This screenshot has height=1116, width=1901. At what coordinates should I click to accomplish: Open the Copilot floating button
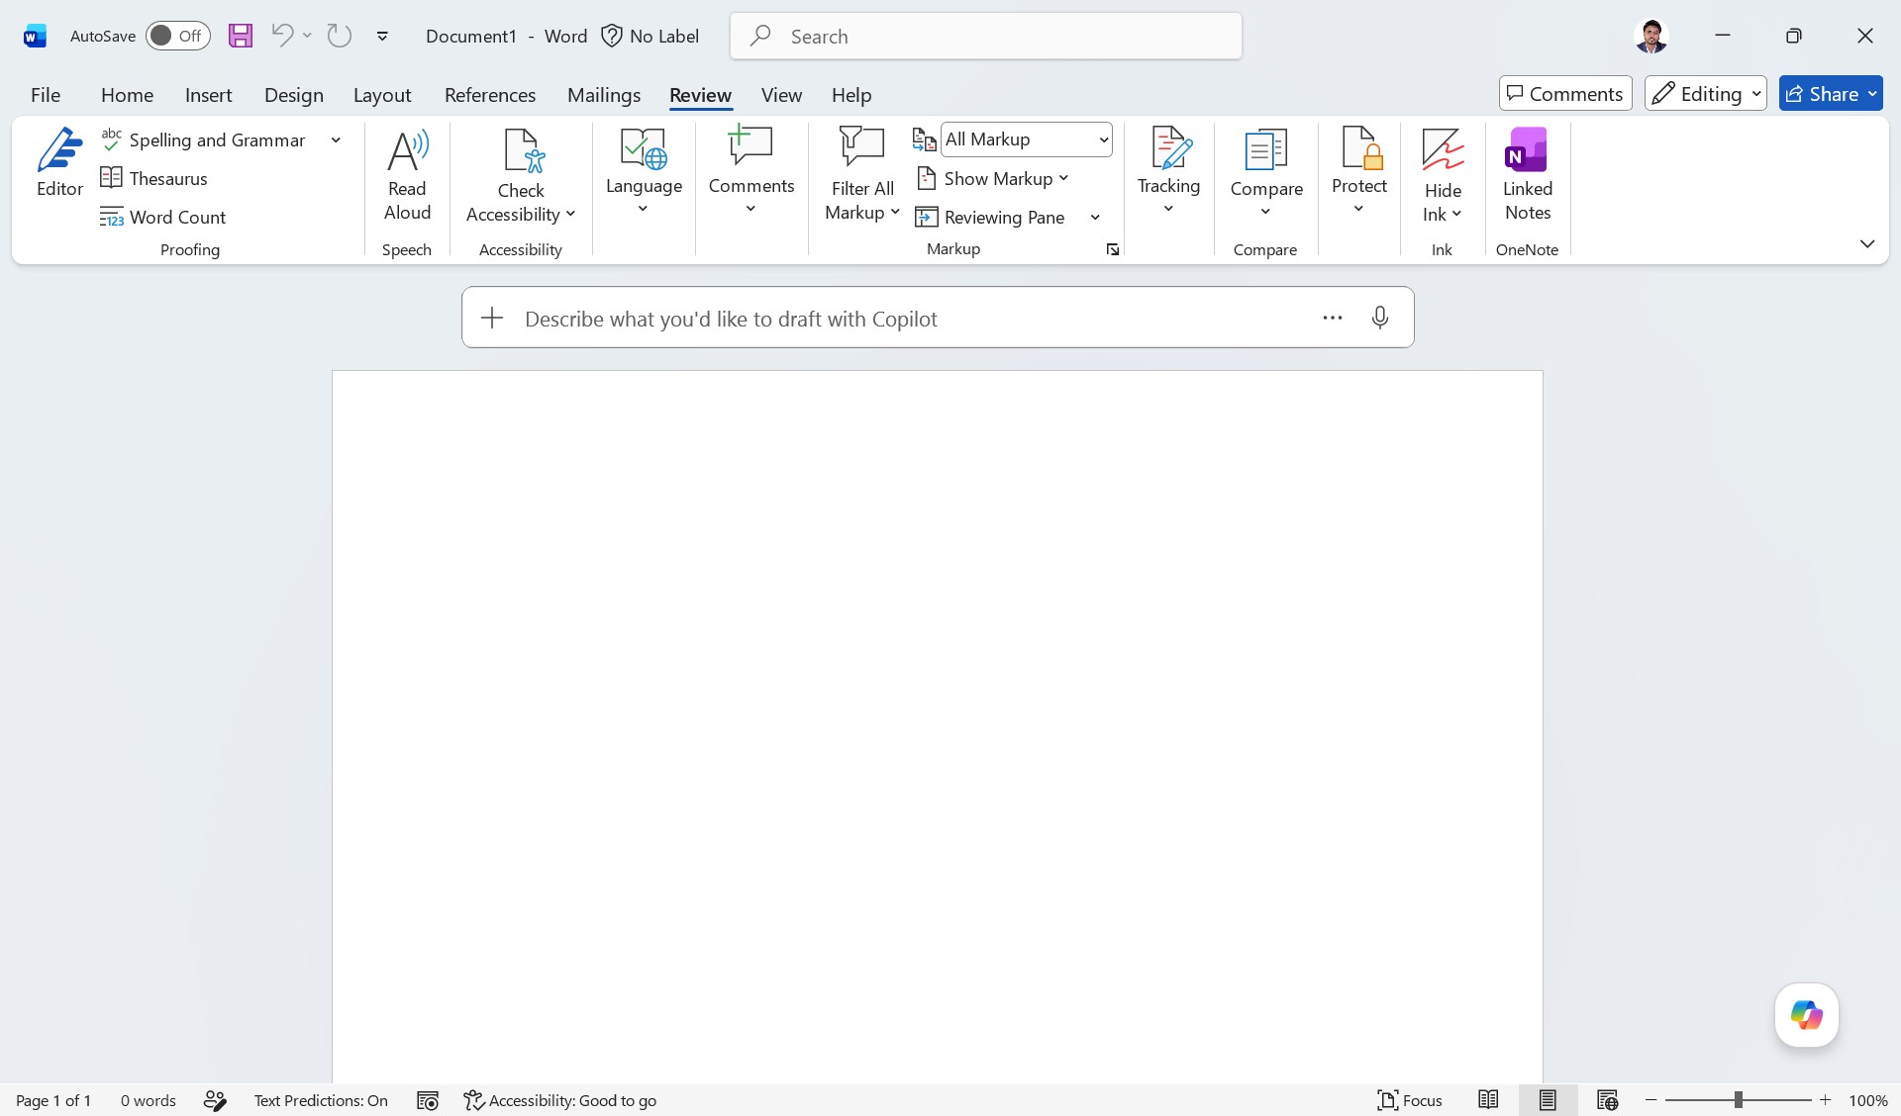click(x=1806, y=1015)
